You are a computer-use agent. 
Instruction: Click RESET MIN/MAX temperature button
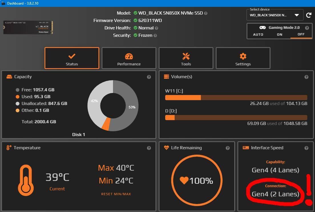click(116, 194)
